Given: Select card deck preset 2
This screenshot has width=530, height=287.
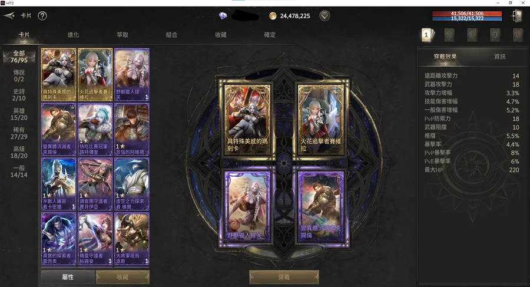Looking at the screenshot, I should click(x=449, y=35).
